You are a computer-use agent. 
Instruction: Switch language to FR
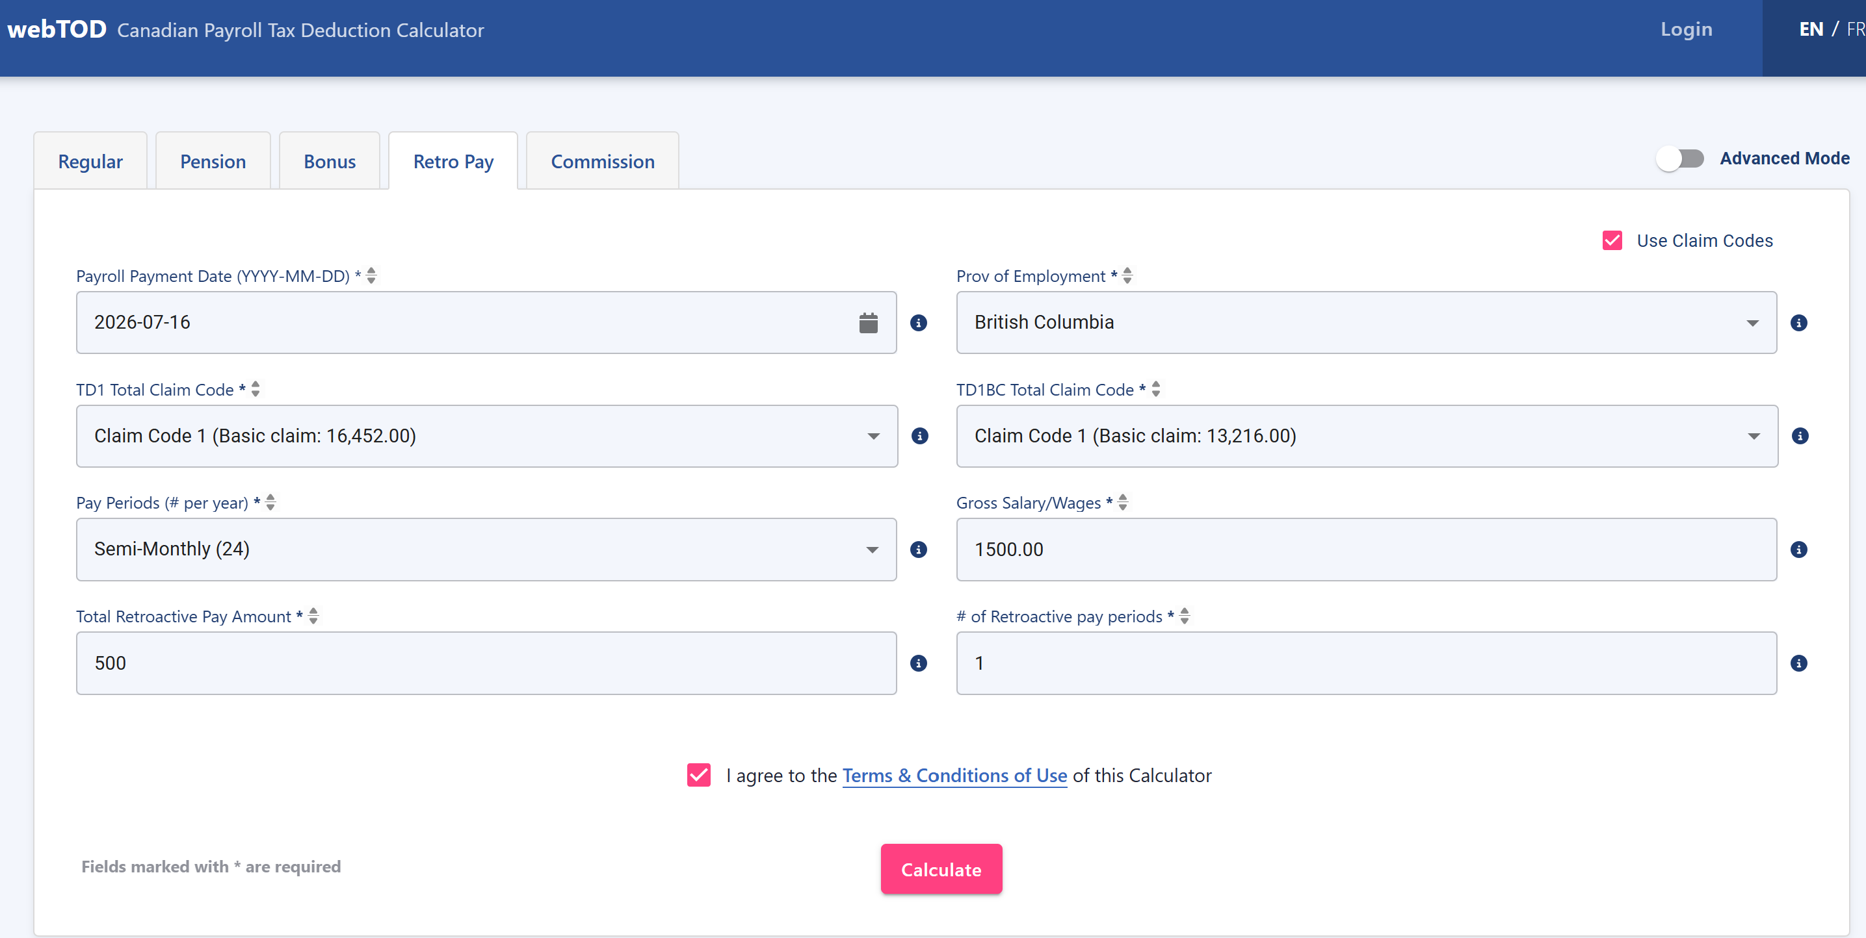1855,30
